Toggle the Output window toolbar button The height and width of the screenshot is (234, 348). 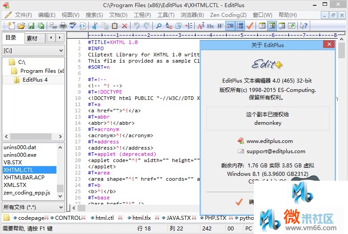coord(282,26)
